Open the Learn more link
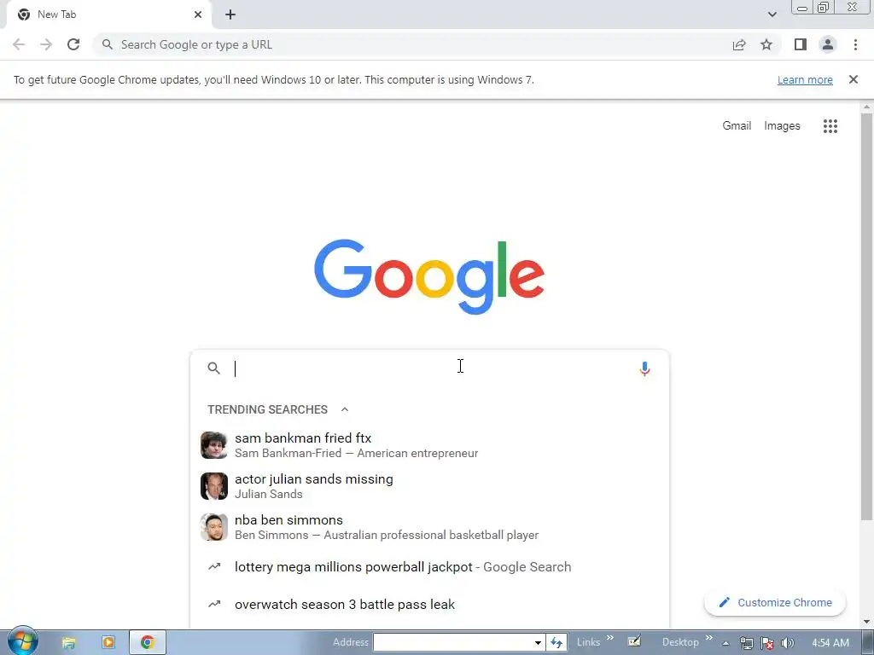The width and height of the screenshot is (874, 655). tap(805, 79)
